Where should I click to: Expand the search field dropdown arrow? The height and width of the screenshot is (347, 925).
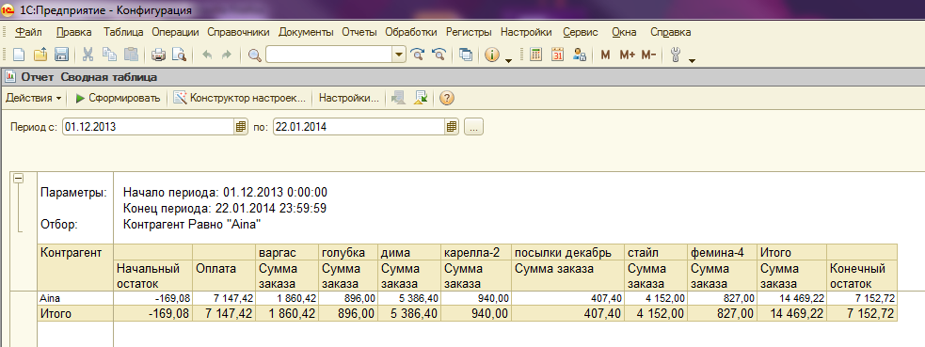[x=399, y=55]
